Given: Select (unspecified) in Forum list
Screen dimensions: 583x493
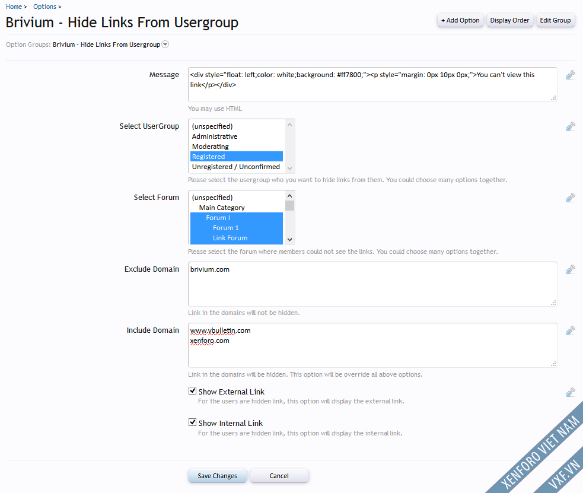Looking at the screenshot, I should [x=237, y=198].
